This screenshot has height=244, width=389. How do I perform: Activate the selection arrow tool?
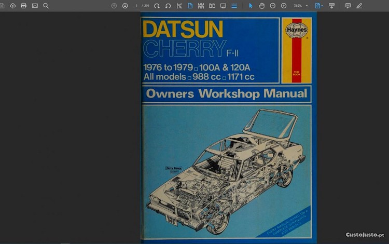[251, 6]
